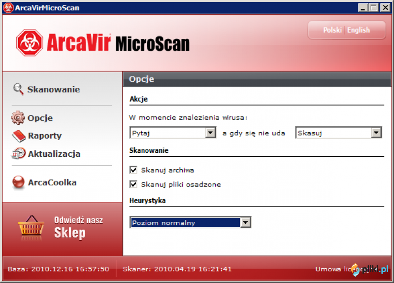394x283 pixels.
Task: Switch language to English
Action: (x=359, y=30)
